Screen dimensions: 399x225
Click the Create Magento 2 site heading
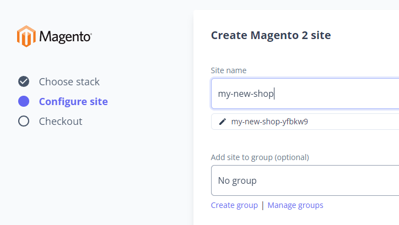(271, 35)
